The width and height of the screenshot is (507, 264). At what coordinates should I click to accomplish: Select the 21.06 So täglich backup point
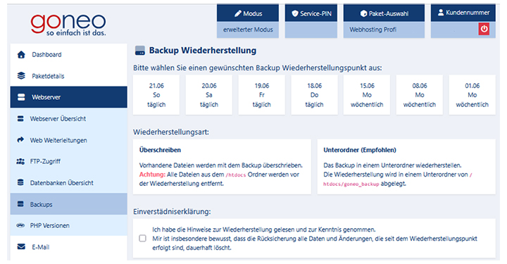[156, 95]
